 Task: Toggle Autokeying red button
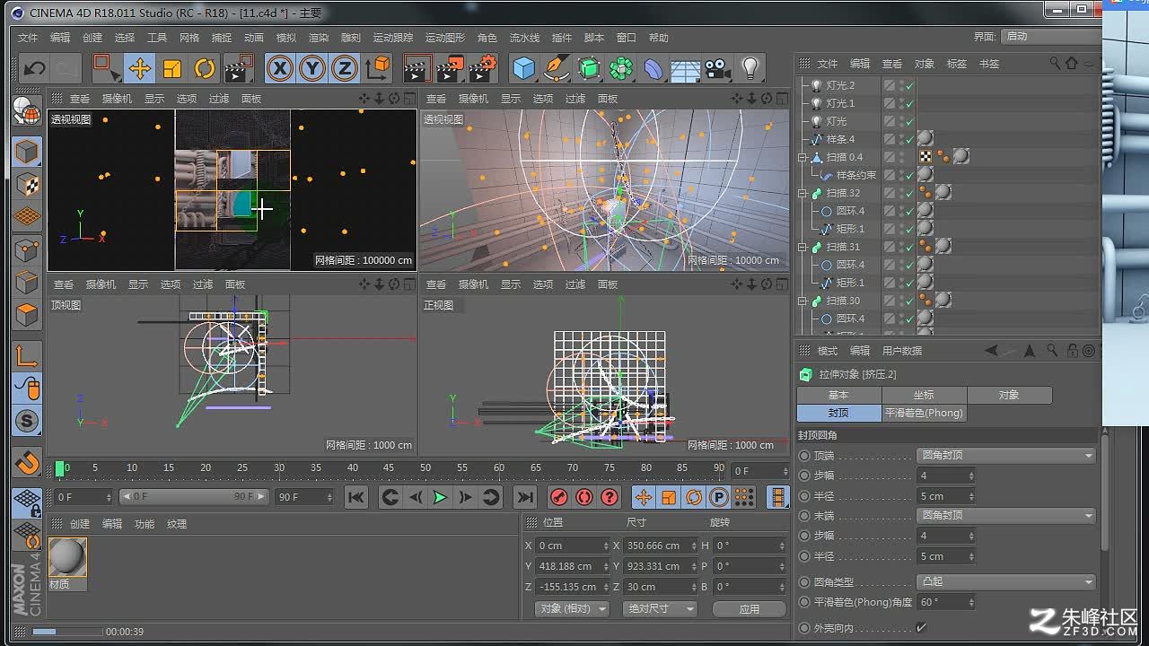pyautogui.click(x=584, y=497)
